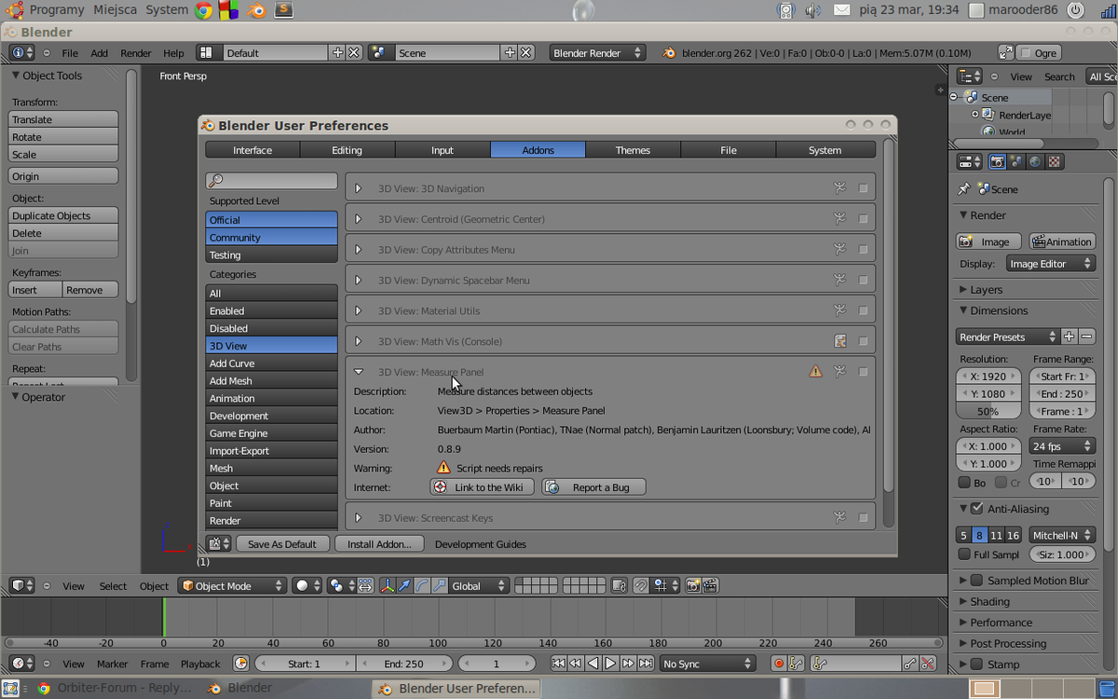Toggle fullscreen button next to Ogre
The height and width of the screenshot is (699, 1118).
coord(1006,53)
